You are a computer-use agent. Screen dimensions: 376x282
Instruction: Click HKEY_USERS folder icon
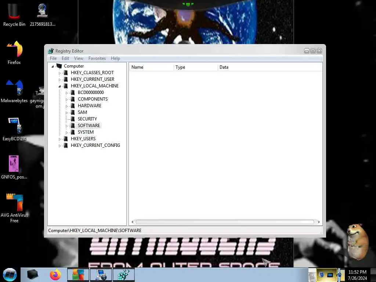coord(66,138)
